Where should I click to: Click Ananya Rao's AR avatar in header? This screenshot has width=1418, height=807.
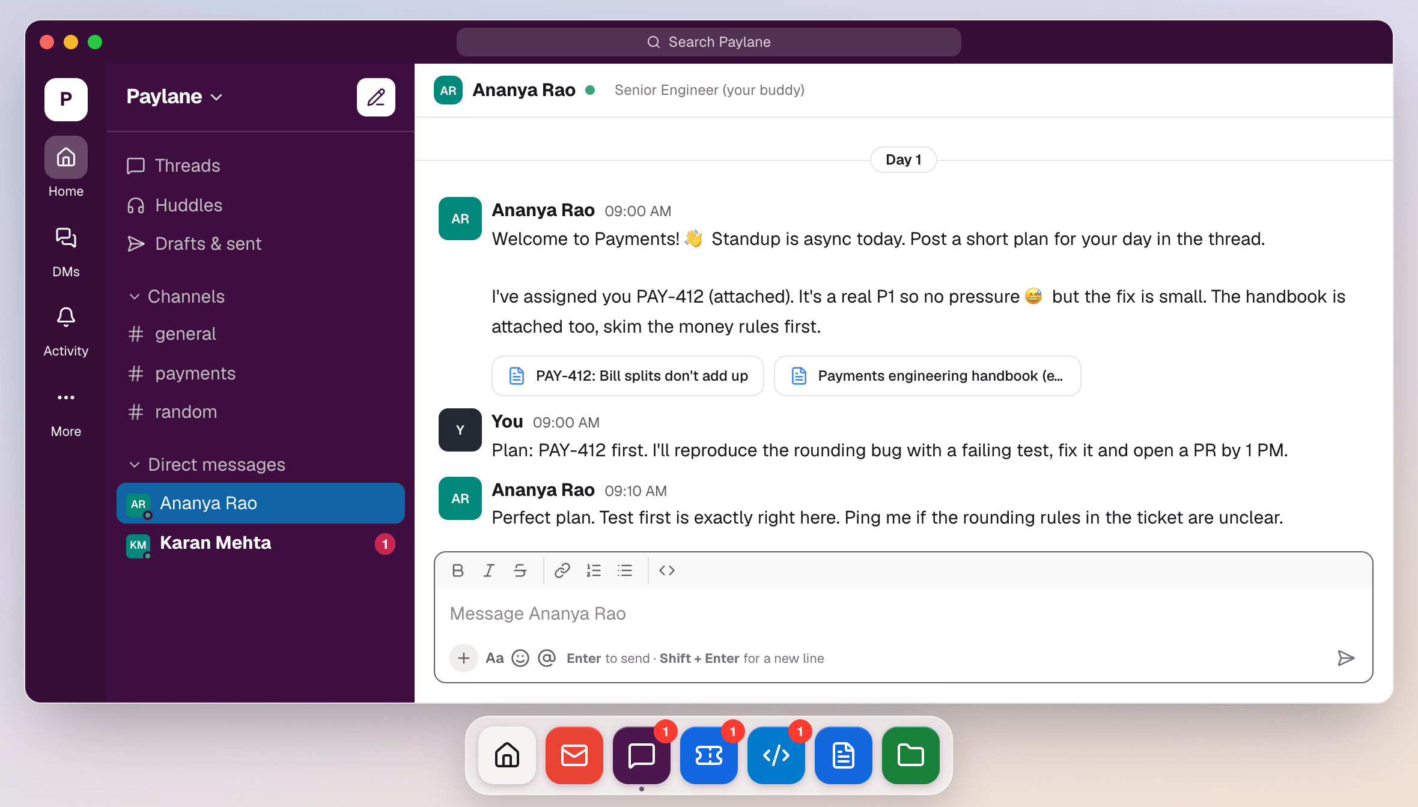click(x=448, y=90)
